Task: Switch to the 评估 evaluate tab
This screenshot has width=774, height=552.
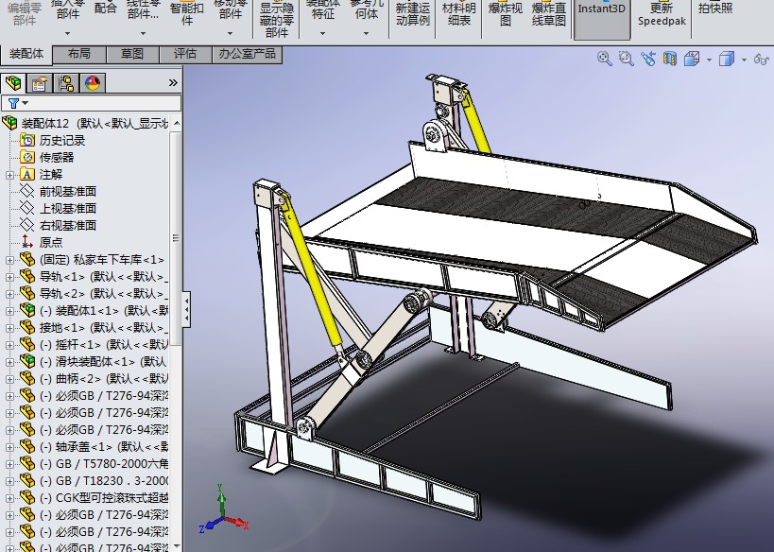Action: click(x=185, y=54)
